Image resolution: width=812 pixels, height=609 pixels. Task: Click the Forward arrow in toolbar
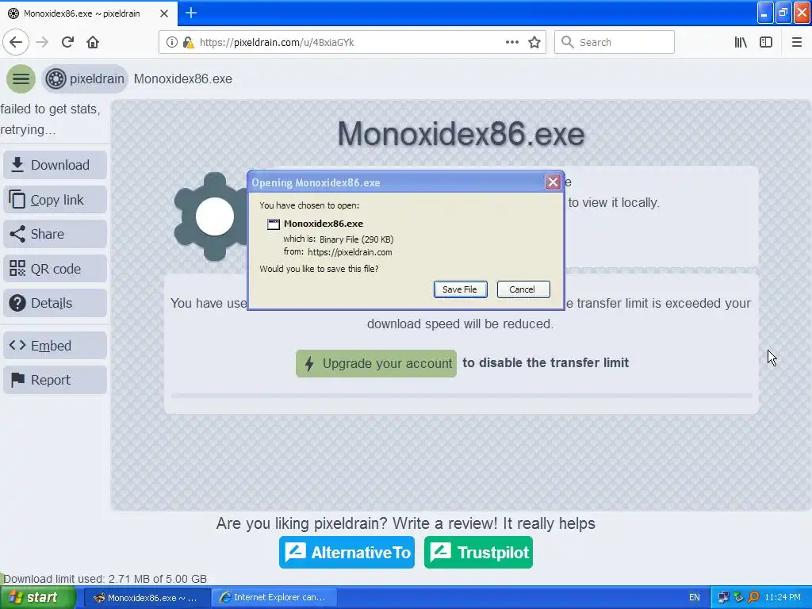pyautogui.click(x=42, y=42)
